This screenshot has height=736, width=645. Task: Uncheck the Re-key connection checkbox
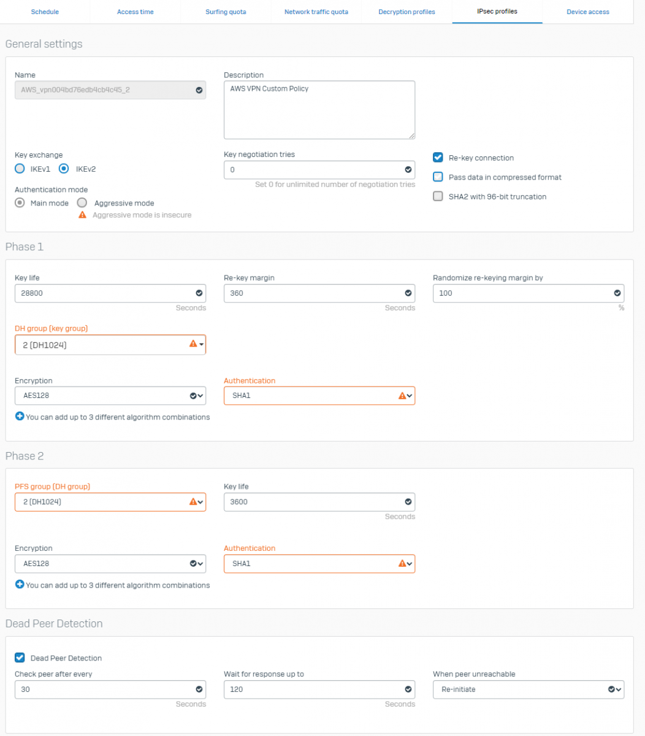[438, 158]
